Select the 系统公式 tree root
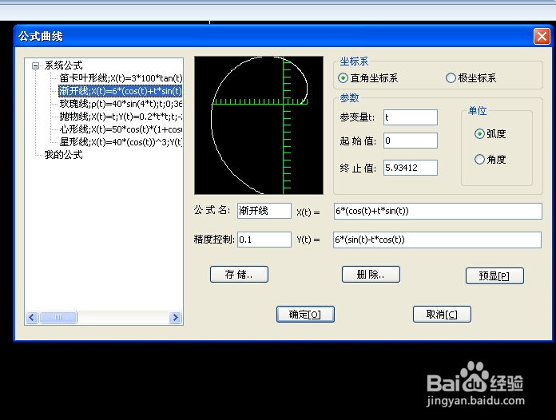Image resolution: width=556 pixels, height=420 pixels. click(63, 65)
